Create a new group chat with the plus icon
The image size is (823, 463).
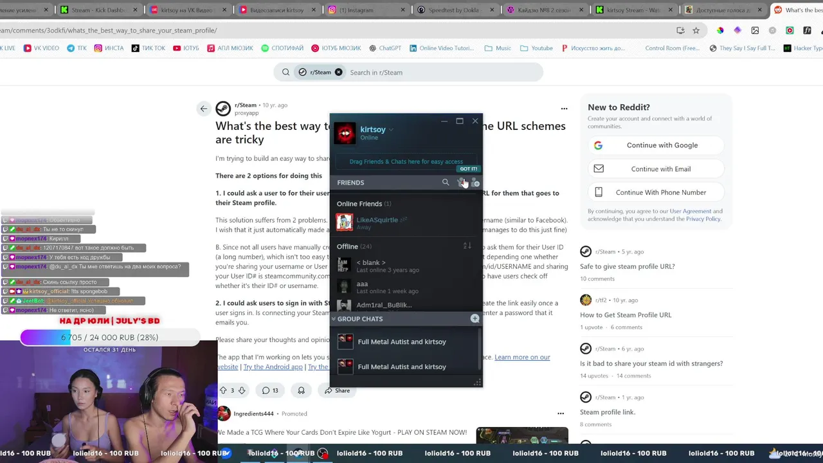[475, 318]
